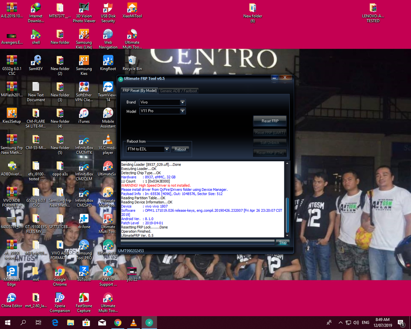Image resolution: width=411 pixels, height=329 pixels.
Task: Click the red WARNING High Speed Driver line
Action: click(x=156, y=185)
